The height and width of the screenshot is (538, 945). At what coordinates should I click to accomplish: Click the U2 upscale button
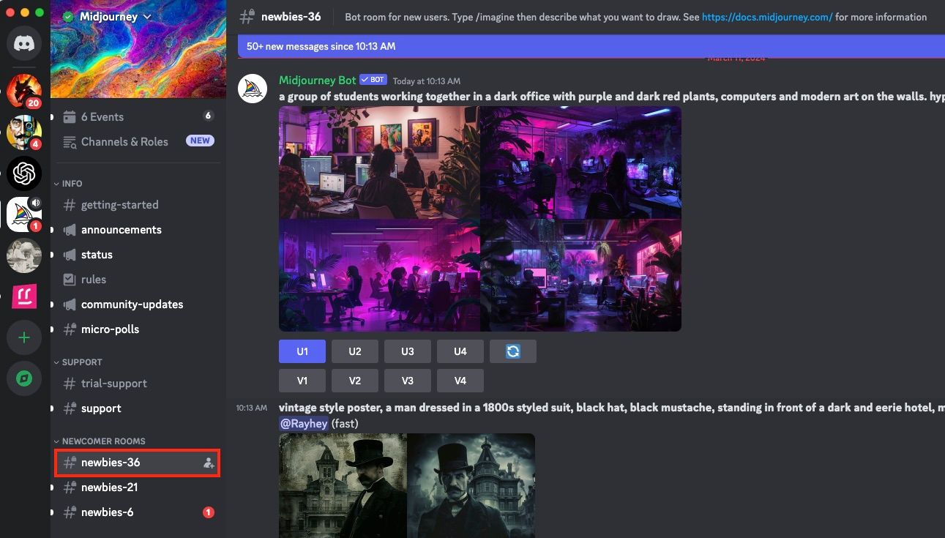[355, 351]
